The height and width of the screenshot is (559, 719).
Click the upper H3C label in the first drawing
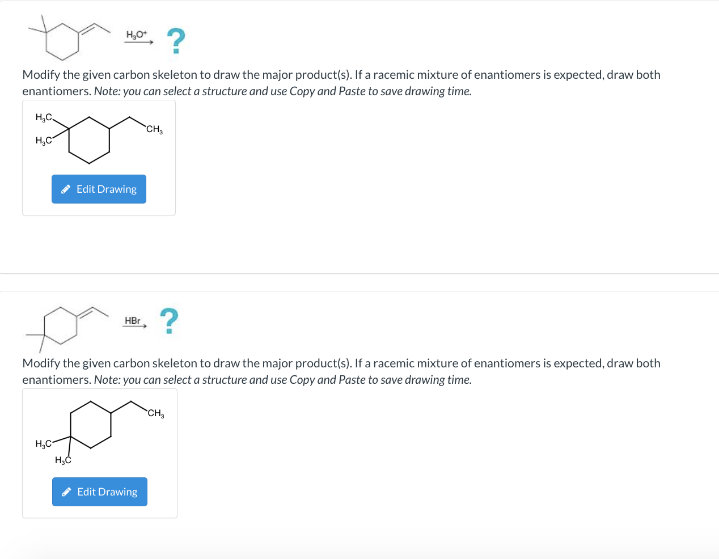click(x=44, y=118)
